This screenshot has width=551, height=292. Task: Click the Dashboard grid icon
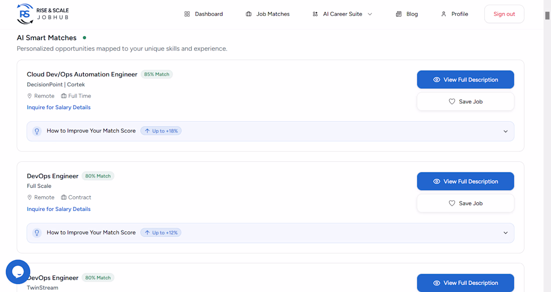click(187, 14)
